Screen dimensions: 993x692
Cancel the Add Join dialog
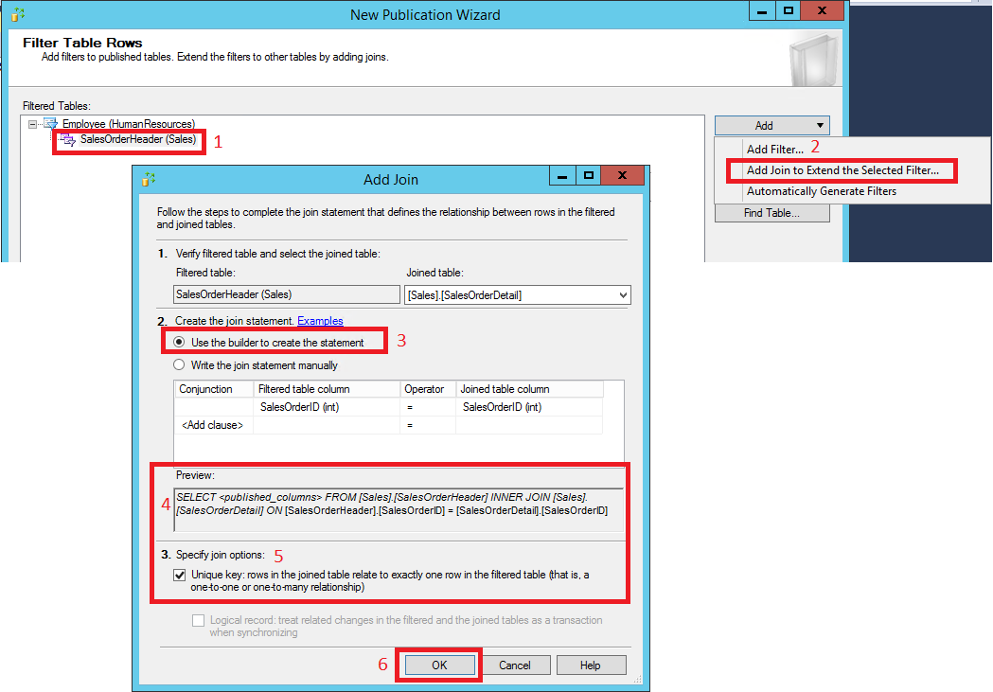point(516,664)
